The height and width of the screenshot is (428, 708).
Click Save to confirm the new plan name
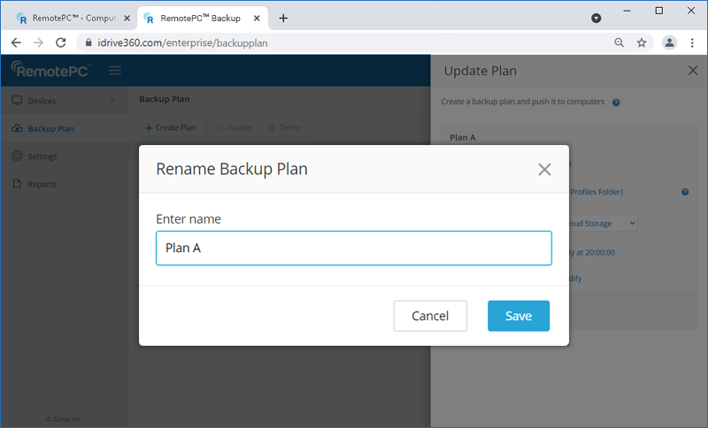518,316
